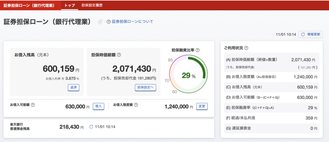Open the 証券担保ローンについて link
The image size is (329, 142).
pos(132,22)
